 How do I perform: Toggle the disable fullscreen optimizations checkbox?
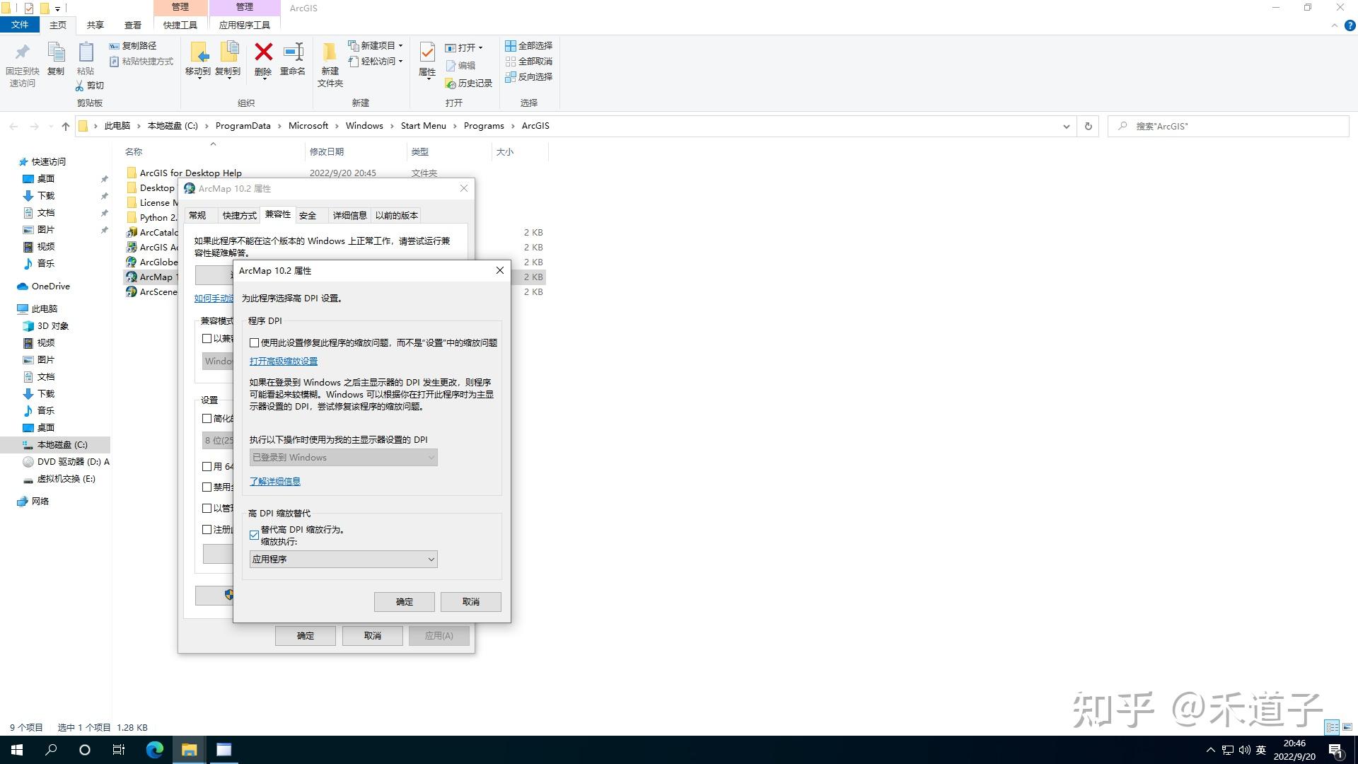pos(207,487)
